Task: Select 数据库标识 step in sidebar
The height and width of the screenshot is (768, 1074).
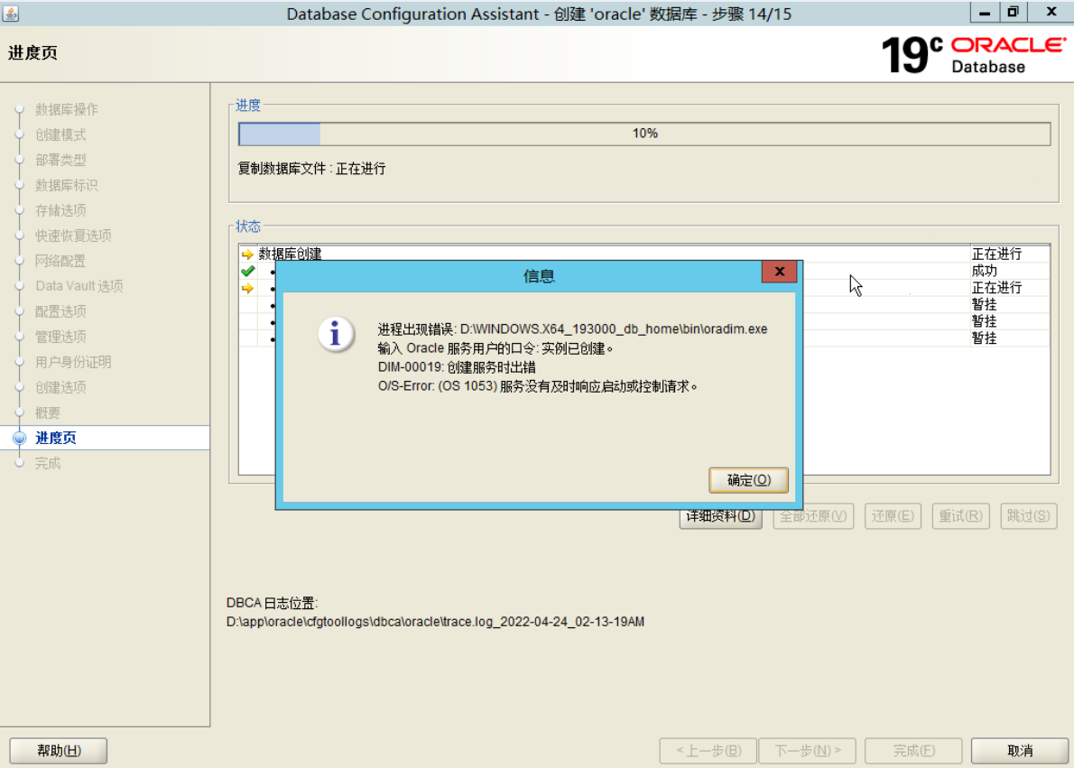Action: (x=67, y=186)
